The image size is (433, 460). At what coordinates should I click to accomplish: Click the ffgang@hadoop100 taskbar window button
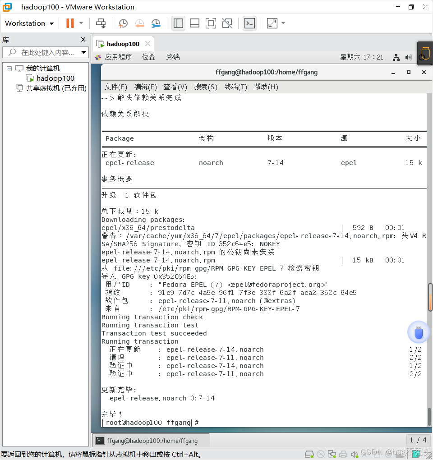tap(152, 440)
